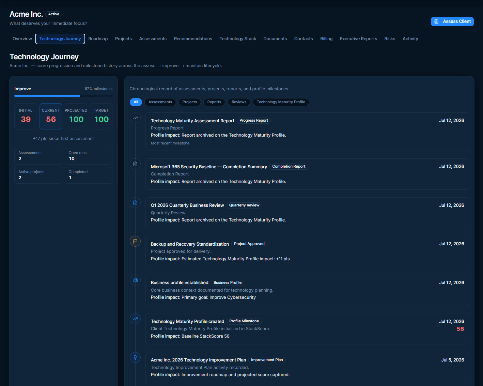The width and height of the screenshot is (483, 386).
Task: Click the trend icon beside Technology Maturity Assessment Report
Action: [135, 118]
